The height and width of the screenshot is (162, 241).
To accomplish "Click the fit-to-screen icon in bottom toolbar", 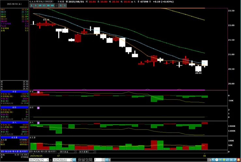I will 231,160.
